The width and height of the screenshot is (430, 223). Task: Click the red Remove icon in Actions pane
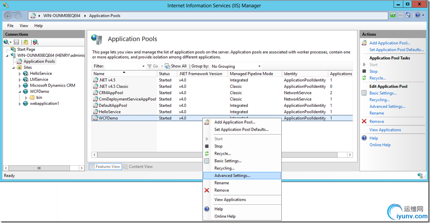[x=364, y=121]
